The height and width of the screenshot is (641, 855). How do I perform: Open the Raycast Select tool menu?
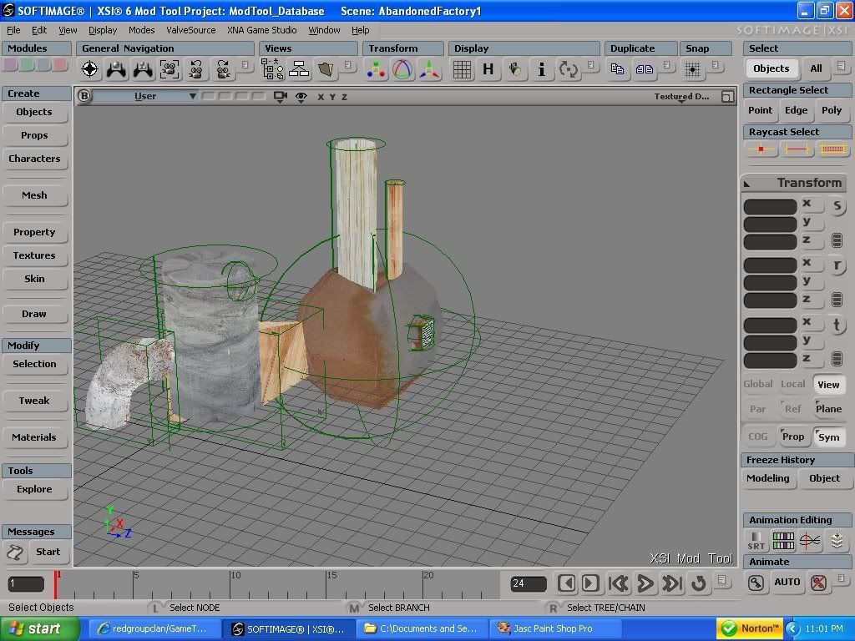coord(797,131)
